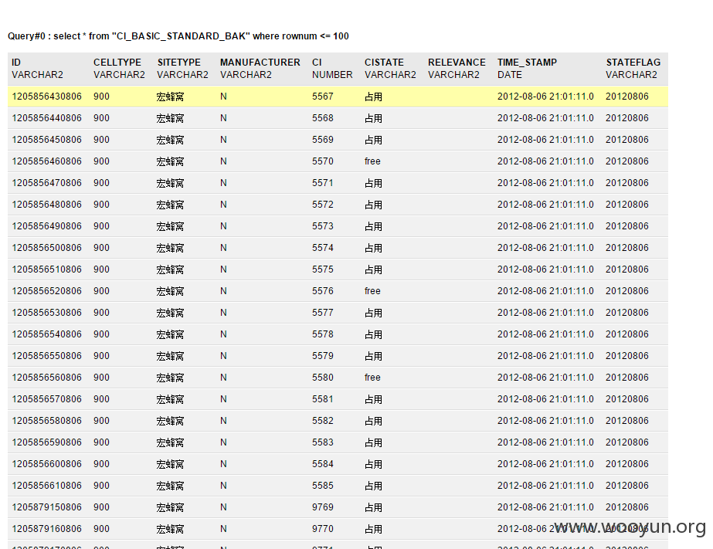Screen dimensions: 713x549
Task: Select the CELLTYPE column header
Action: pos(117,63)
